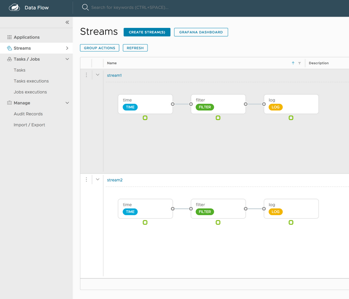Open stream1 three-dot options menu
Screen dimensions: 349x299
[86, 75]
